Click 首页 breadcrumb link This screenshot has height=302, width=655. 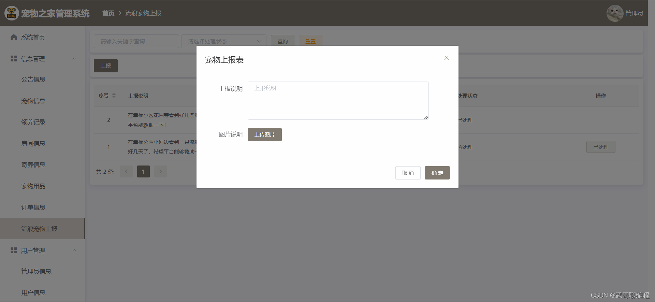coord(108,13)
